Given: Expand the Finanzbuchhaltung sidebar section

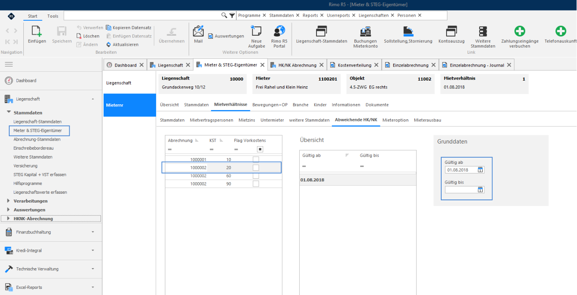Looking at the screenshot, I should pyautogui.click(x=51, y=232).
